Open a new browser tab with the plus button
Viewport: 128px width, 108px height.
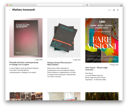pos(121,6)
